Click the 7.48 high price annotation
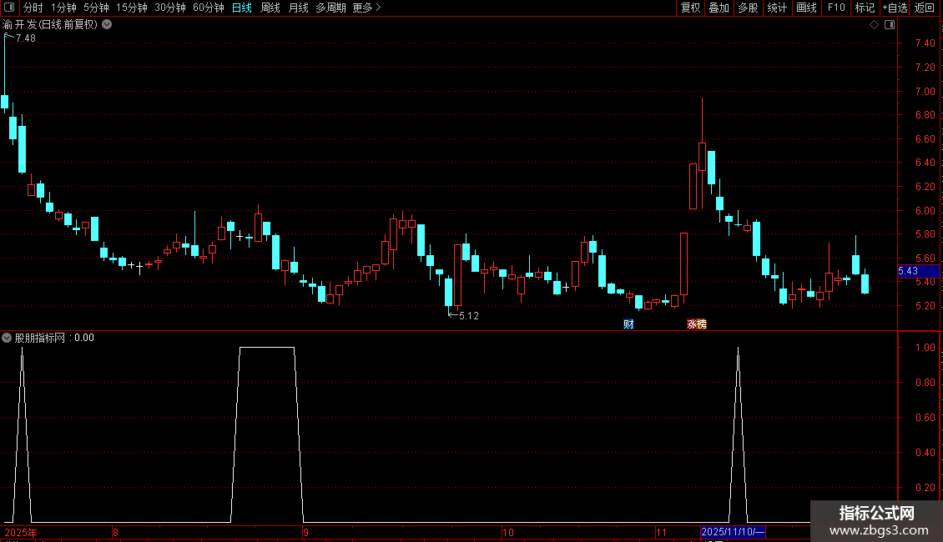Screen dimensions: 943x542 click(x=25, y=38)
